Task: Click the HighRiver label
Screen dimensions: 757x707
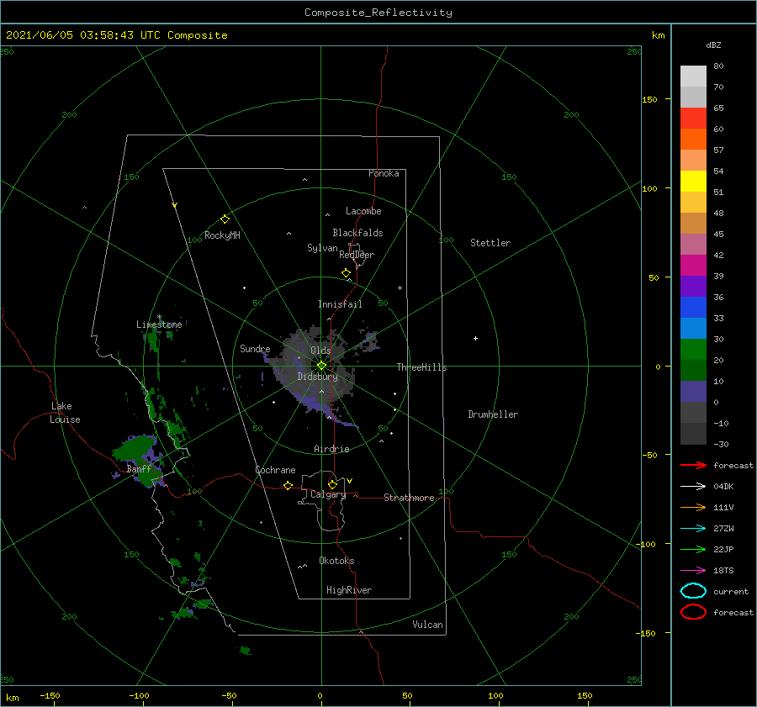Action: click(349, 591)
